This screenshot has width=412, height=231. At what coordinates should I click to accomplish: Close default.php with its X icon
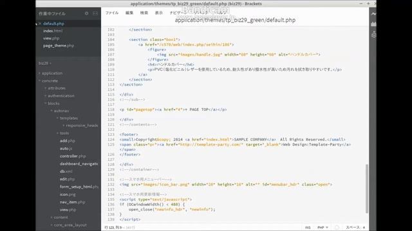tap(40, 24)
